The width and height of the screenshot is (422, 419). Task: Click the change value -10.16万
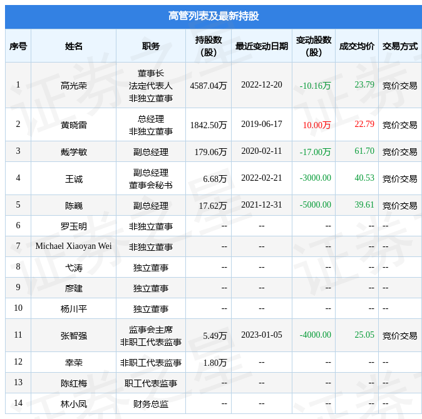315,86
